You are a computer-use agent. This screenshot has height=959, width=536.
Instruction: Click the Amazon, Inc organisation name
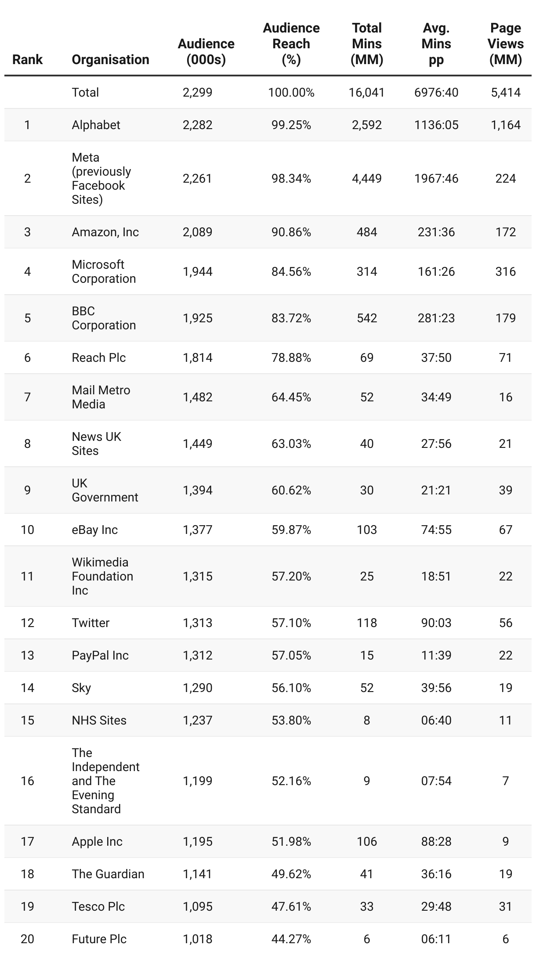tap(105, 232)
